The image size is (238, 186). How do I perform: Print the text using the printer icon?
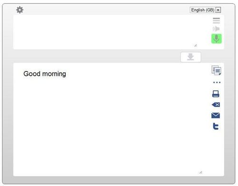(x=216, y=94)
